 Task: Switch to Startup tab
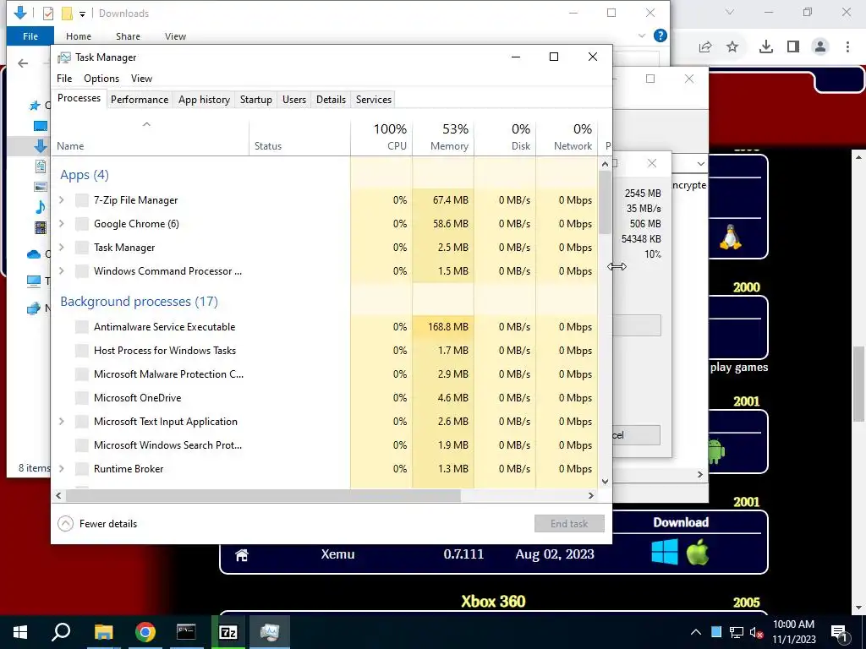(x=255, y=100)
